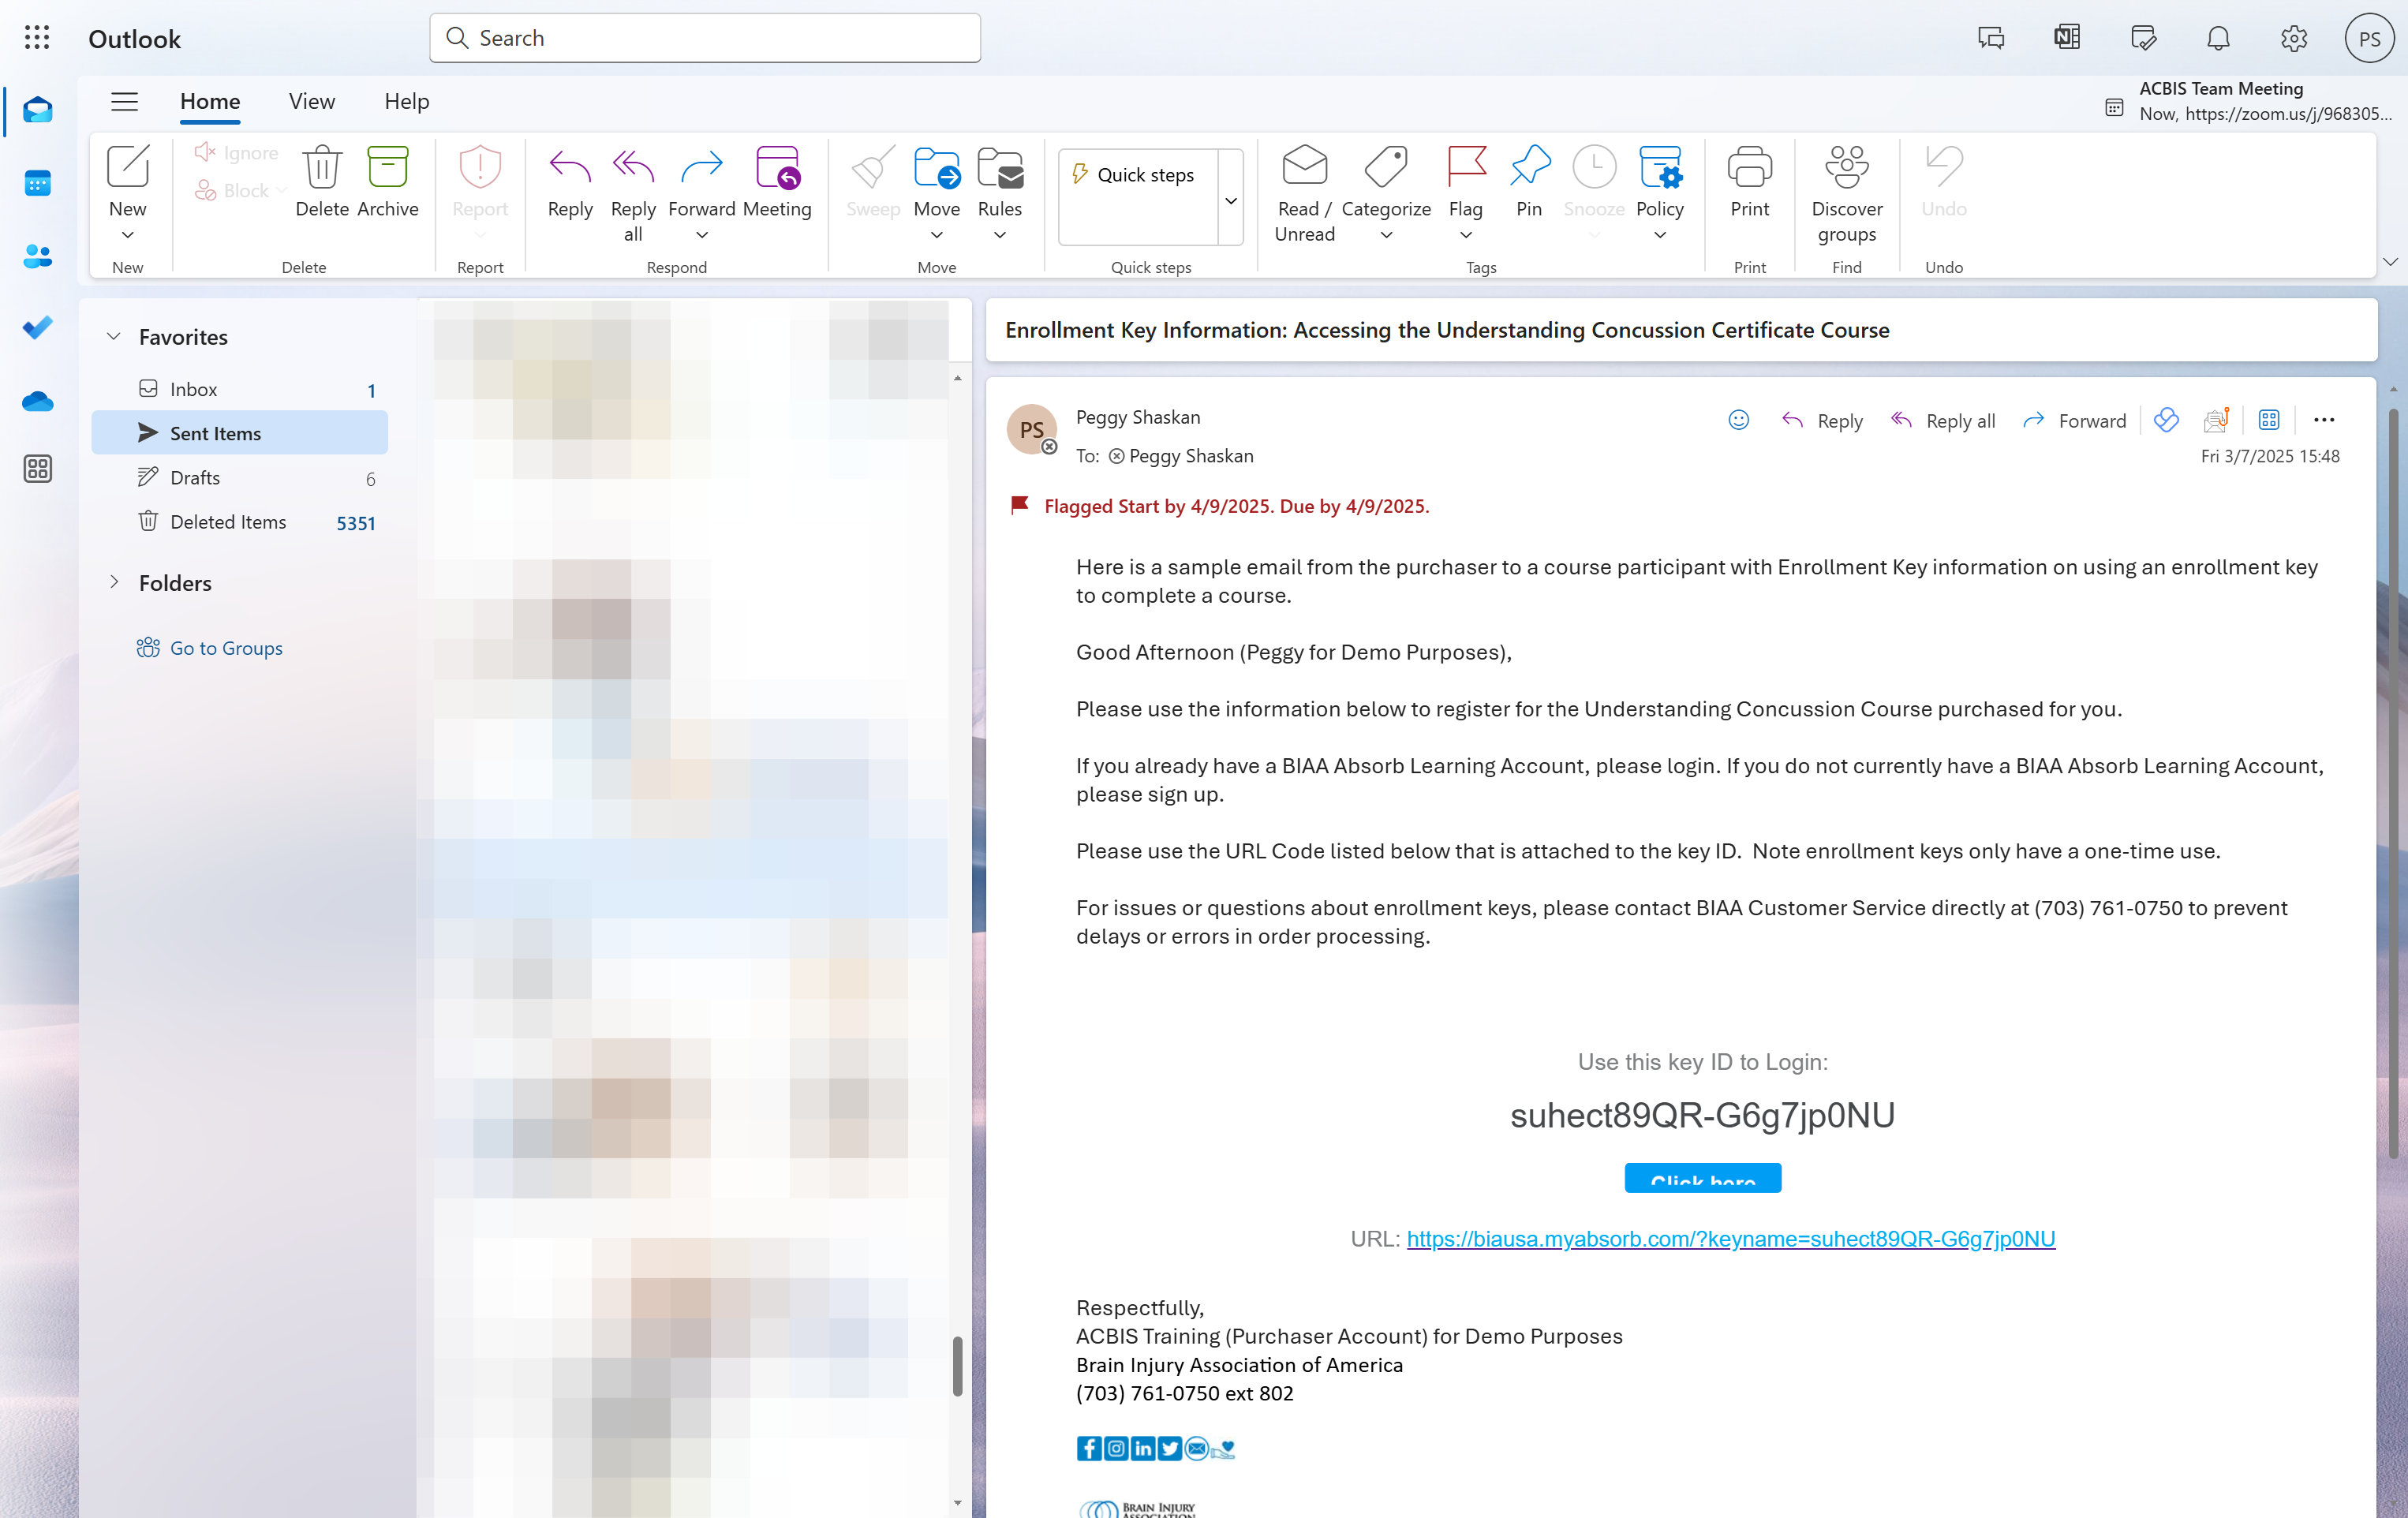Open the Help ribbon tab
2408x1518 pixels.
[x=406, y=102]
